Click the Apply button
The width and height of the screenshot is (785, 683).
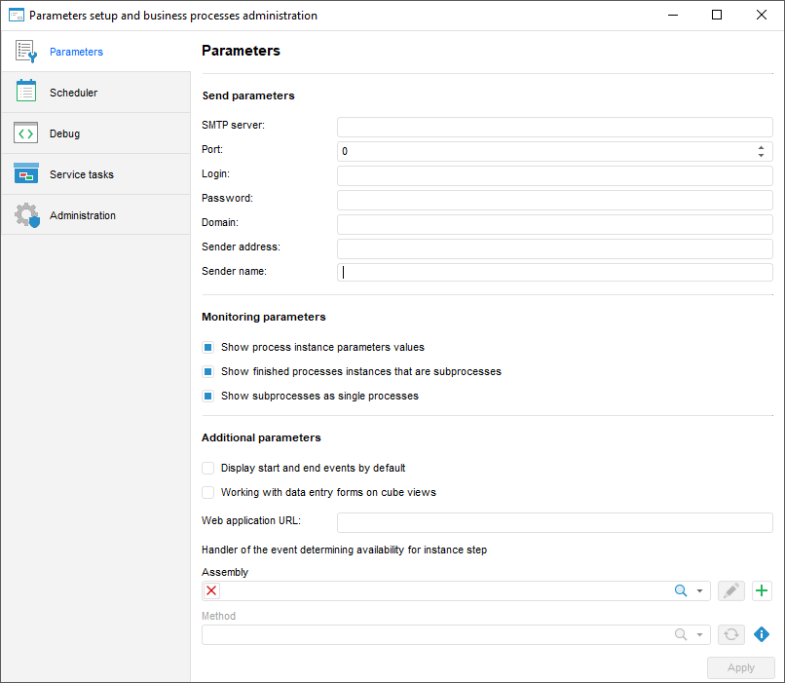(740, 667)
